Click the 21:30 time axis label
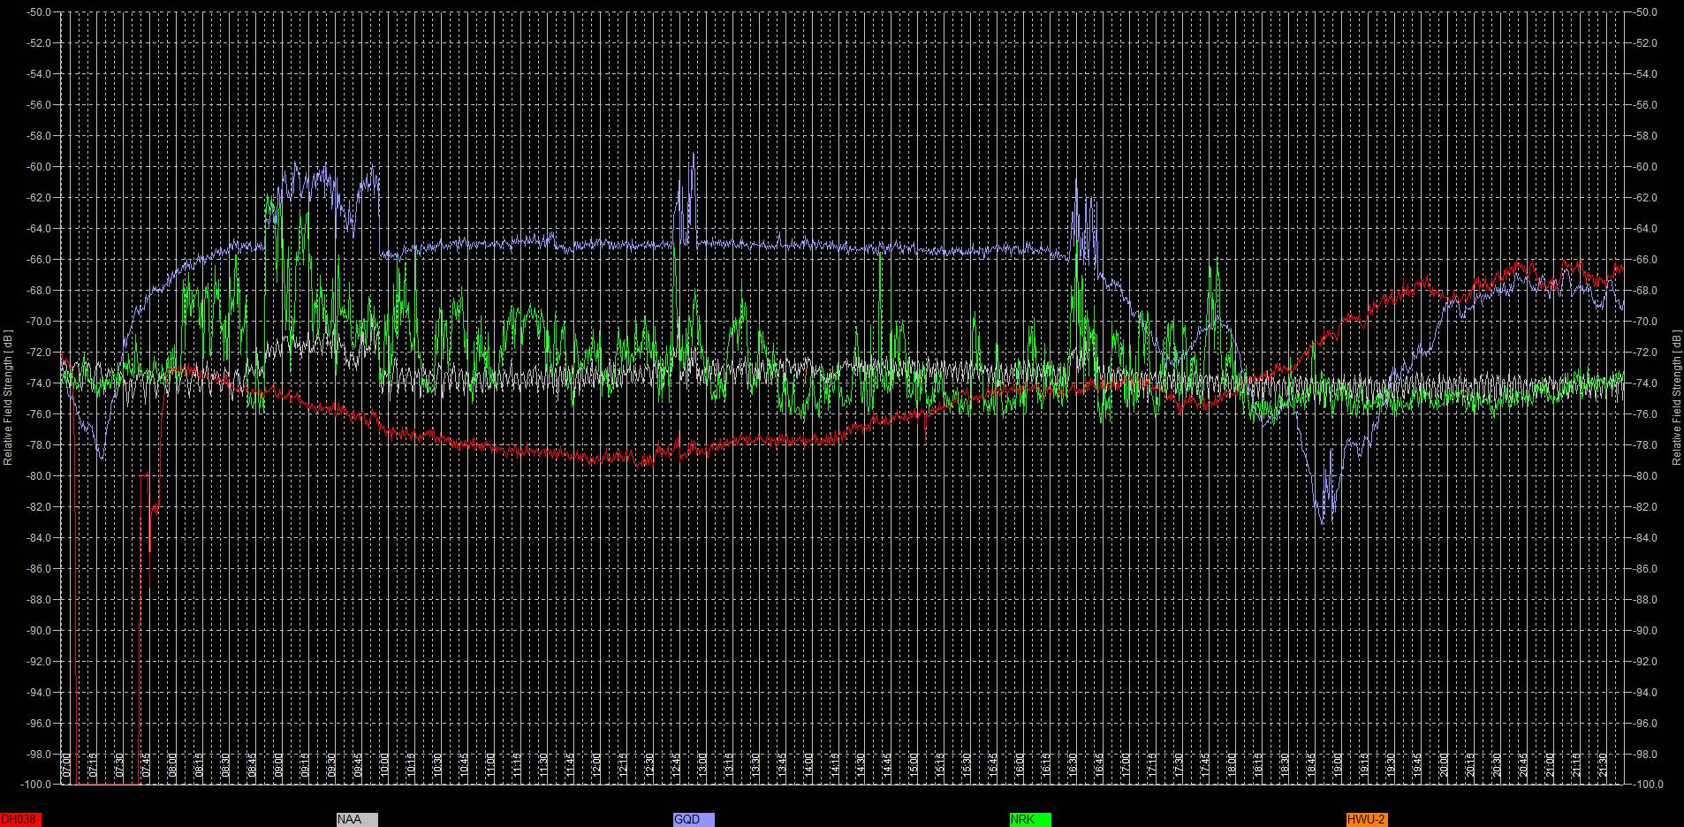The image size is (1684, 827). coord(1602,766)
